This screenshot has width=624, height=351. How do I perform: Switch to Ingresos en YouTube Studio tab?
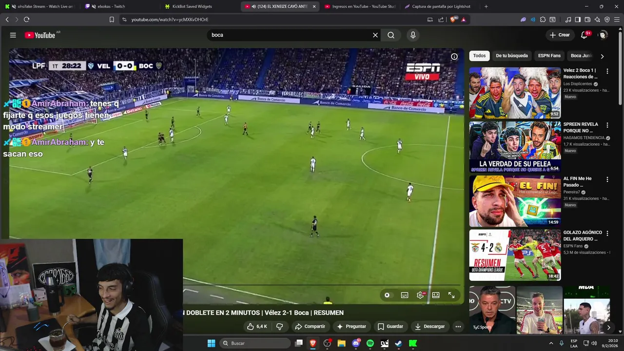[x=360, y=6]
